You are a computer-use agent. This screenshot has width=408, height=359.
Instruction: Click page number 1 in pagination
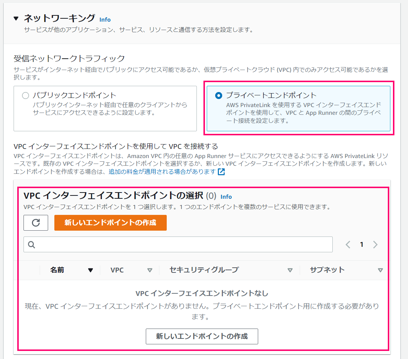click(x=361, y=245)
